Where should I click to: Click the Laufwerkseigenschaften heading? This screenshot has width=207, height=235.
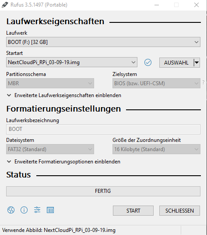[55, 22]
